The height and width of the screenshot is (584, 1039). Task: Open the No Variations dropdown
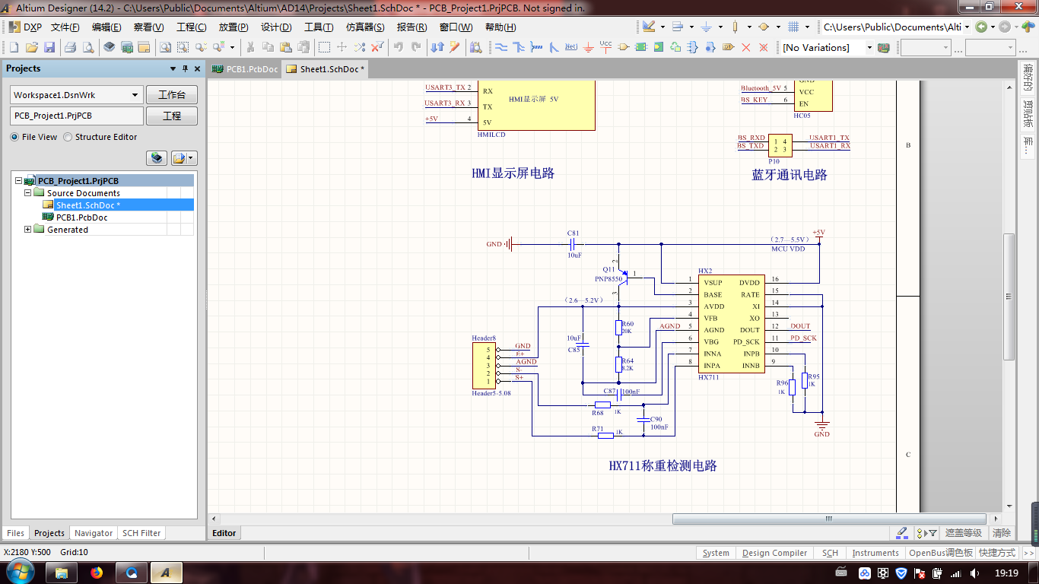point(869,47)
